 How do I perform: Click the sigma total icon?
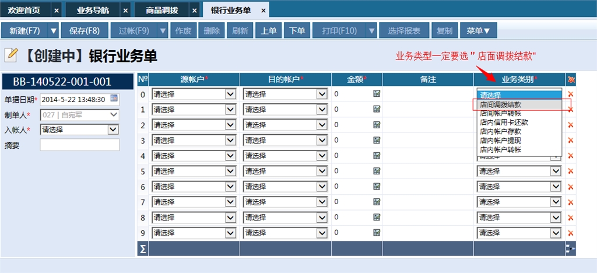click(x=143, y=249)
